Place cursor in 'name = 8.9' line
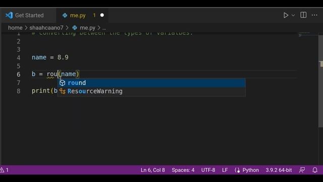The width and height of the screenshot is (323, 182). [x=50, y=57]
